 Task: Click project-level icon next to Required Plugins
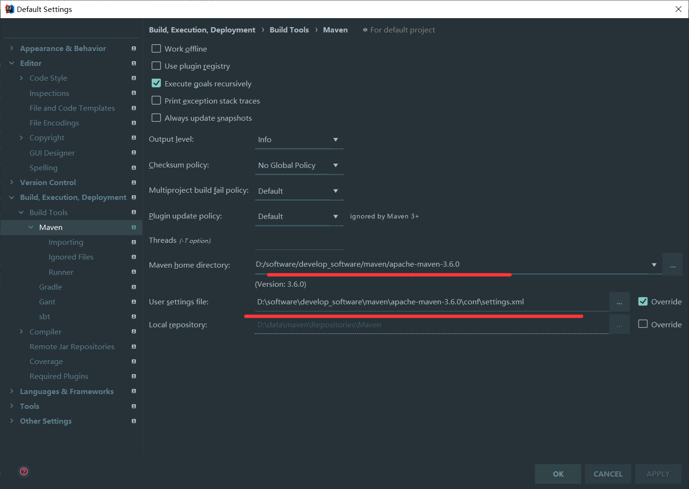(134, 376)
